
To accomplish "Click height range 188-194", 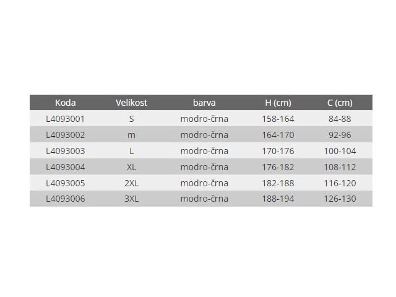I will coord(277,199).
